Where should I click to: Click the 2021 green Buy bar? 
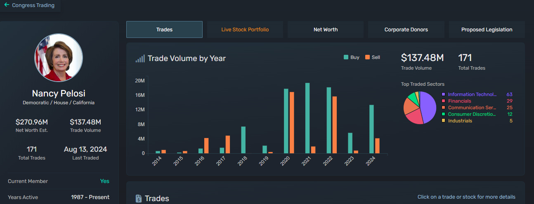pyautogui.click(x=307, y=118)
